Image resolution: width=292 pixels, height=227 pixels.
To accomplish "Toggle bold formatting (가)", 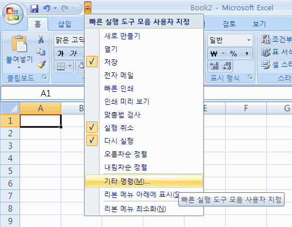I will click(x=61, y=54).
